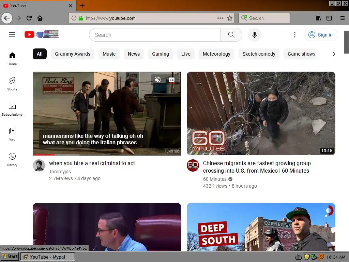Open YouTube Settings three-dot menu
Screen dimensions: 349x262
coord(295,35)
